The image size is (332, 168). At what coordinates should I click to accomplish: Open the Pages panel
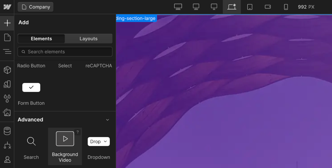pyautogui.click(x=7, y=37)
